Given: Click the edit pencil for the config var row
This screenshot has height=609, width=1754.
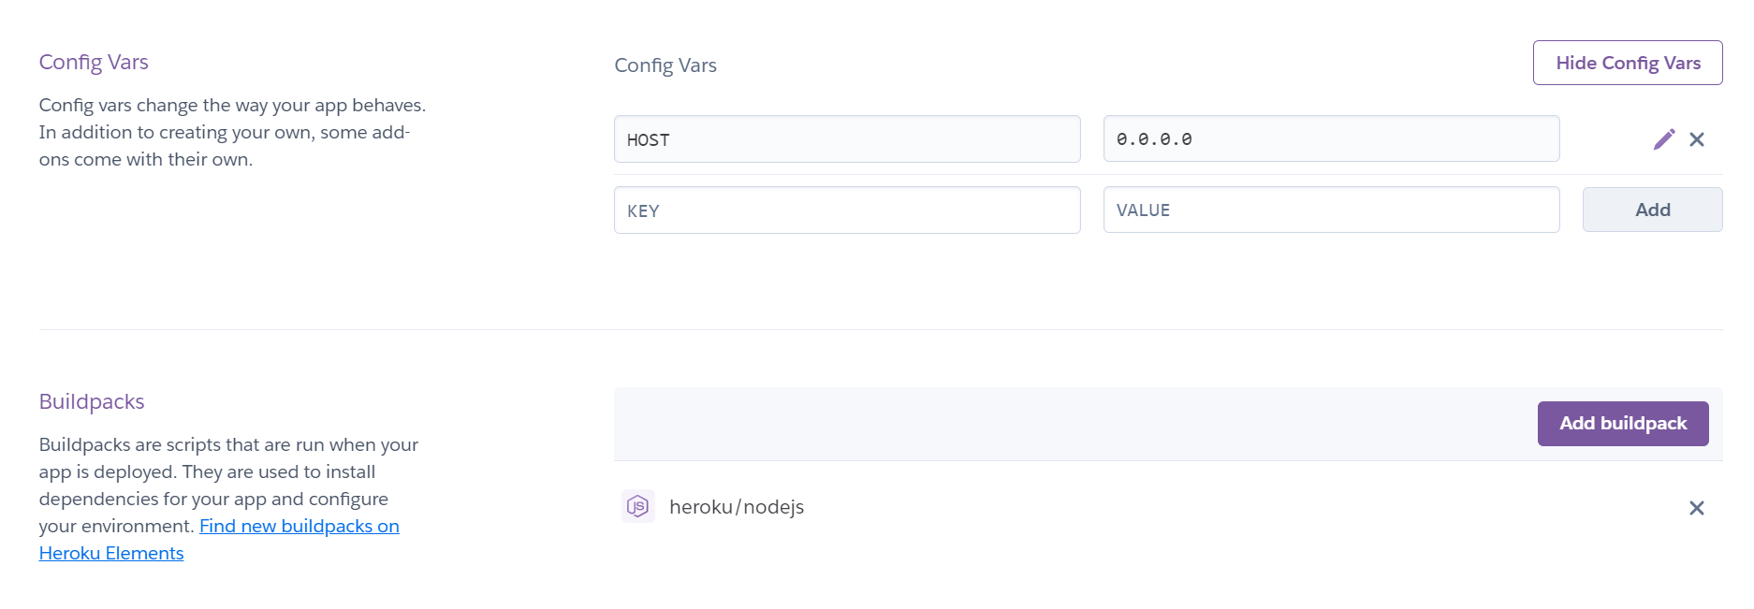Looking at the screenshot, I should coord(1664,138).
